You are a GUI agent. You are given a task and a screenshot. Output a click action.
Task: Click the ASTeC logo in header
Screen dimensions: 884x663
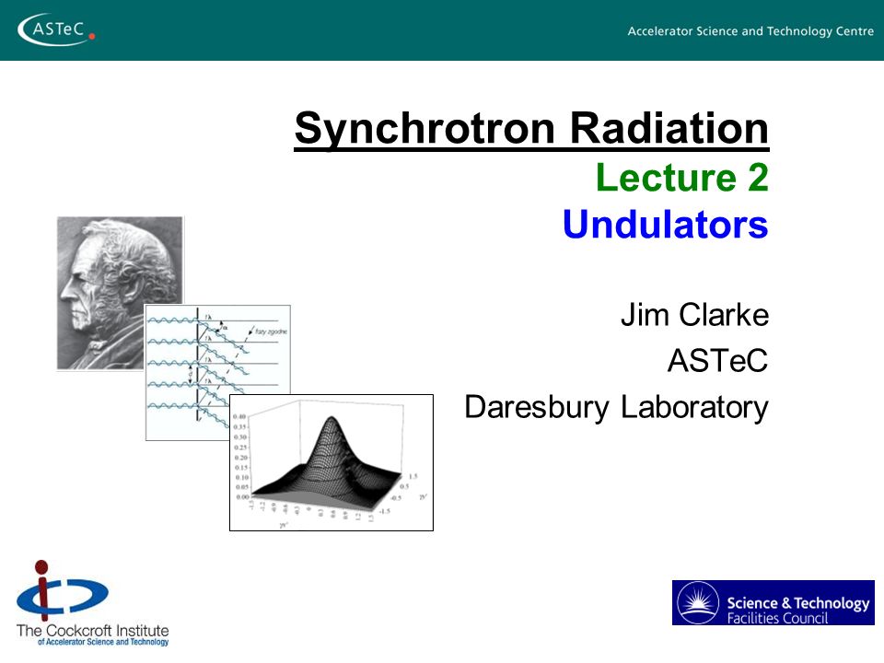click(56, 29)
